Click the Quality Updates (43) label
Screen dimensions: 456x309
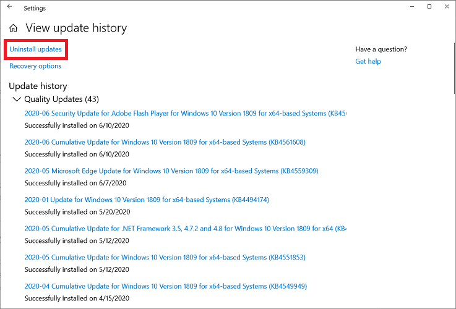[61, 99]
